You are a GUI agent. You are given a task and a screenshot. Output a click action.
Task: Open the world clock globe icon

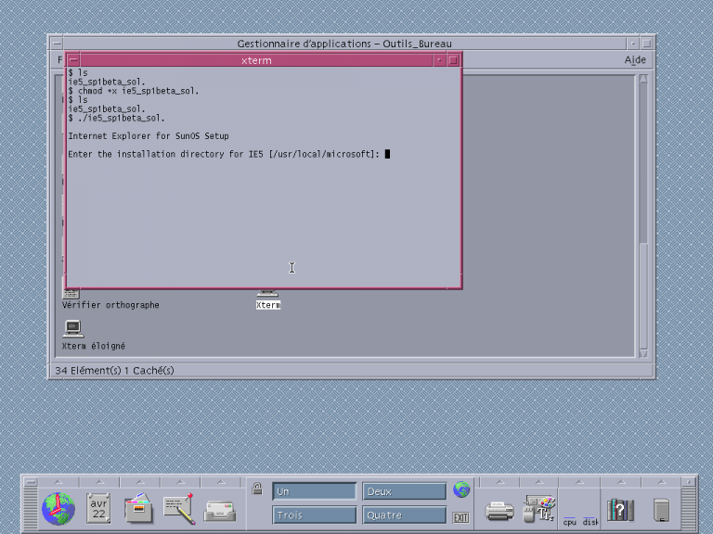[x=58, y=509]
